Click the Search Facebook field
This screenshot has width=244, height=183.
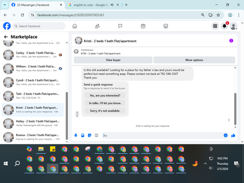click(39, 26)
